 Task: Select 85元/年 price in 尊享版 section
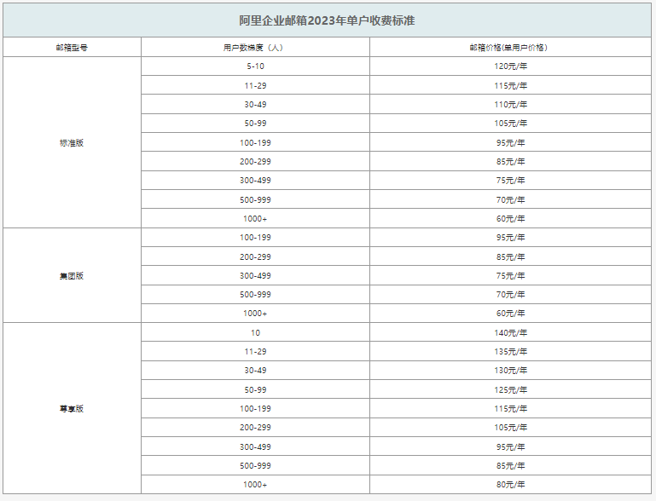(510, 466)
